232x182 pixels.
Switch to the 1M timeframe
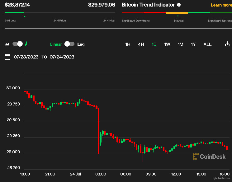(x=181, y=44)
